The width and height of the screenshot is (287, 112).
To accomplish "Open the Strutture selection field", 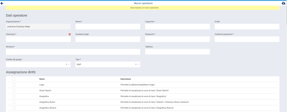I will [73, 52].
